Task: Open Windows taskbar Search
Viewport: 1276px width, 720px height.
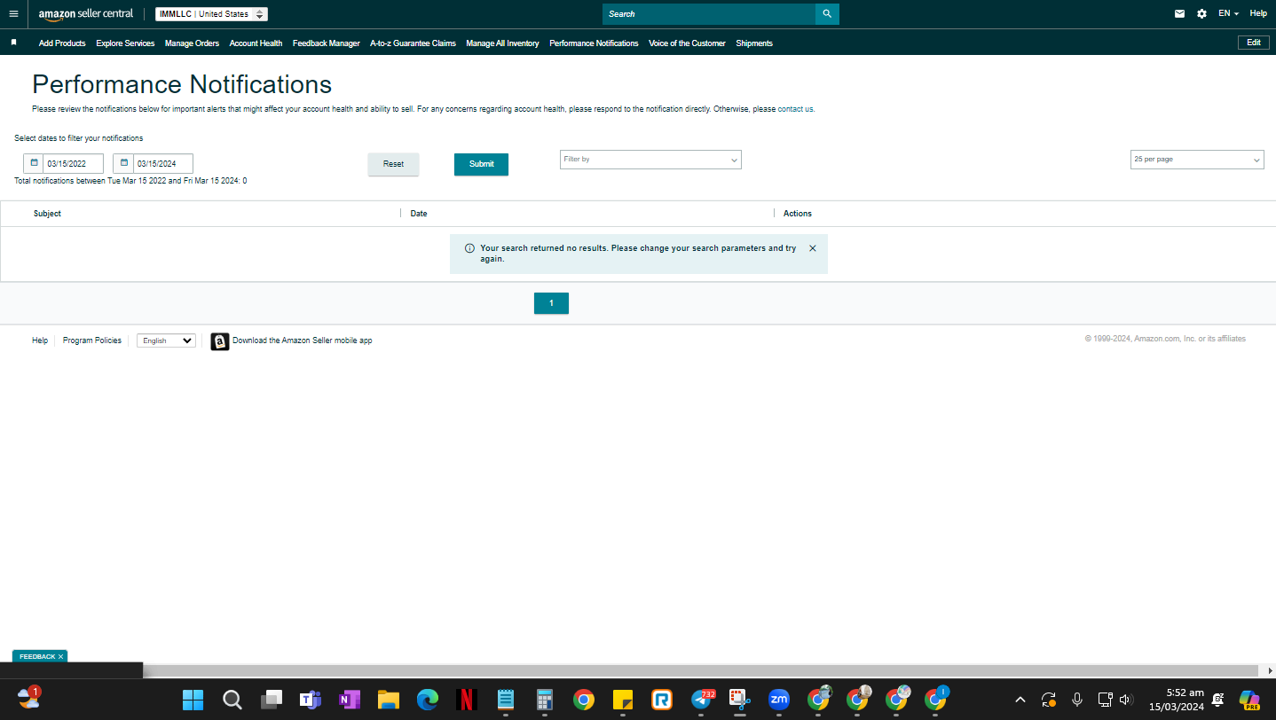Action: (x=232, y=700)
